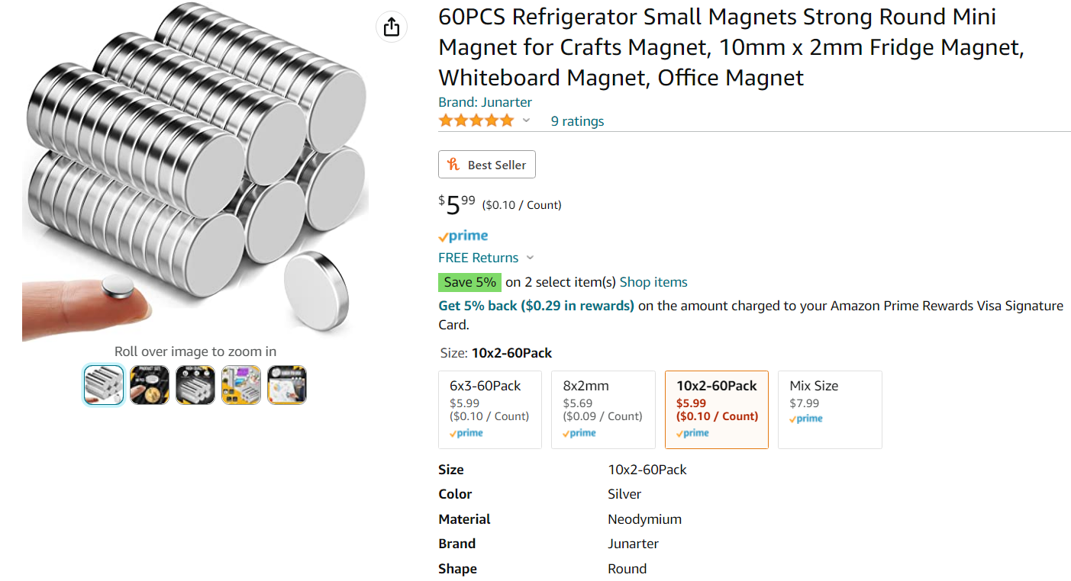This screenshot has height=581, width=1071.
Task: Click the main product image
Action: (195, 168)
